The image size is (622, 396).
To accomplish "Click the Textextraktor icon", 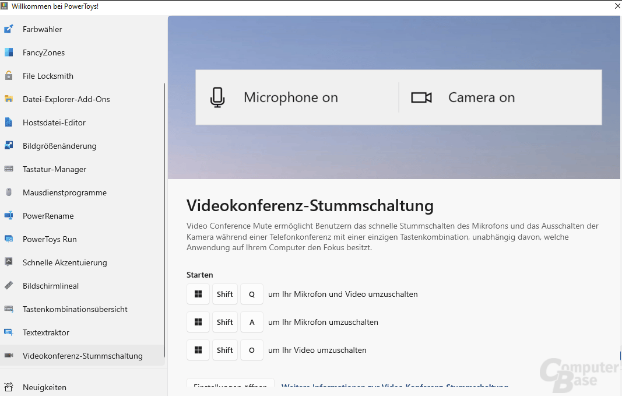I will tap(9, 332).
